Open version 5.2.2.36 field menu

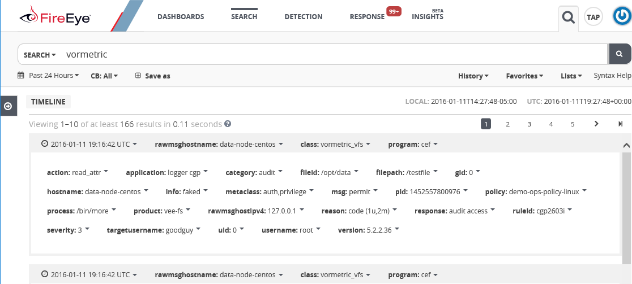coord(369,230)
